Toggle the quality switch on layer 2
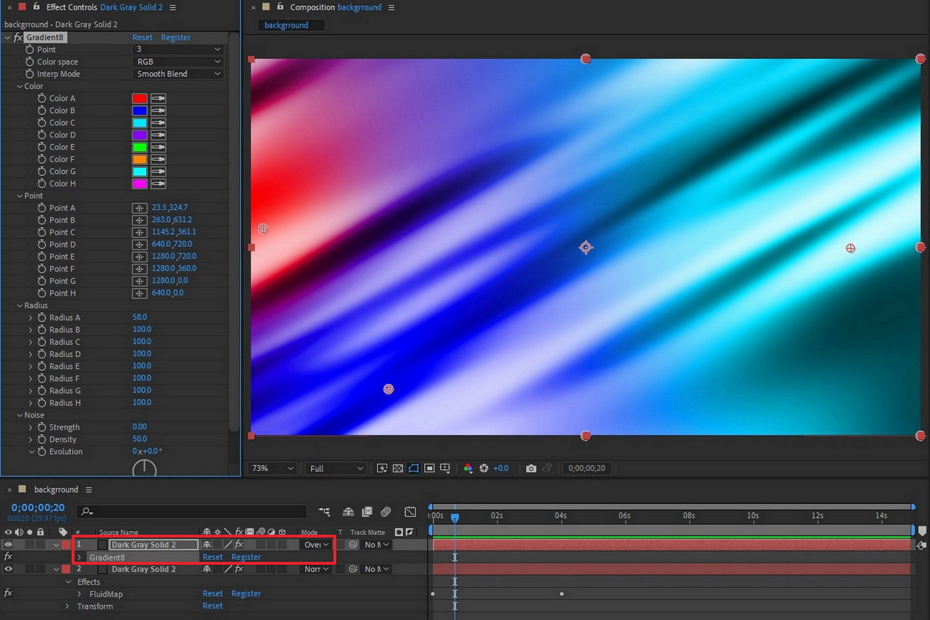Viewport: 930px width, 620px height. [228, 569]
